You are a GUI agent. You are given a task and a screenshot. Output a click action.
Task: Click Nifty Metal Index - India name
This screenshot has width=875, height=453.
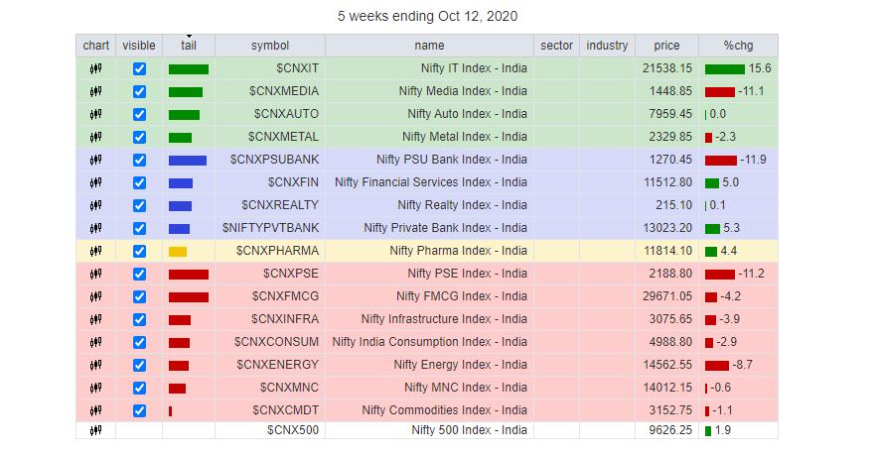coord(465,137)
